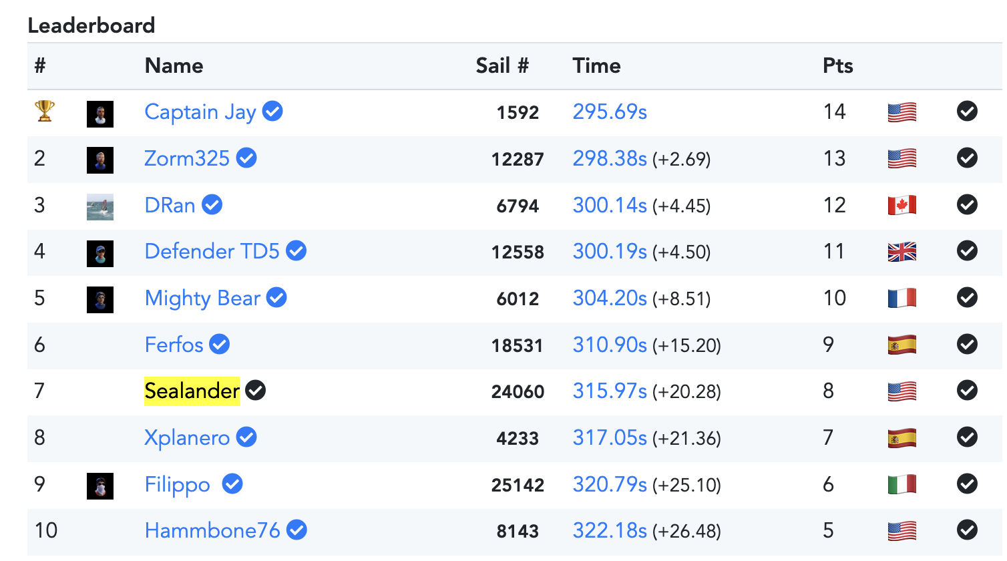Click the verified badge beside Captain Jay

(x=272, y=111)
